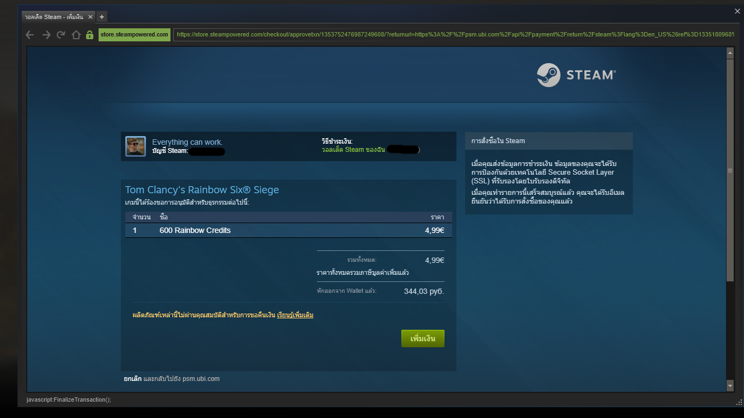The height and width of the screenshot is (418, 744).
Task: Click the green เพิ่มเงิน confirm button
Action: coord(423,339)
